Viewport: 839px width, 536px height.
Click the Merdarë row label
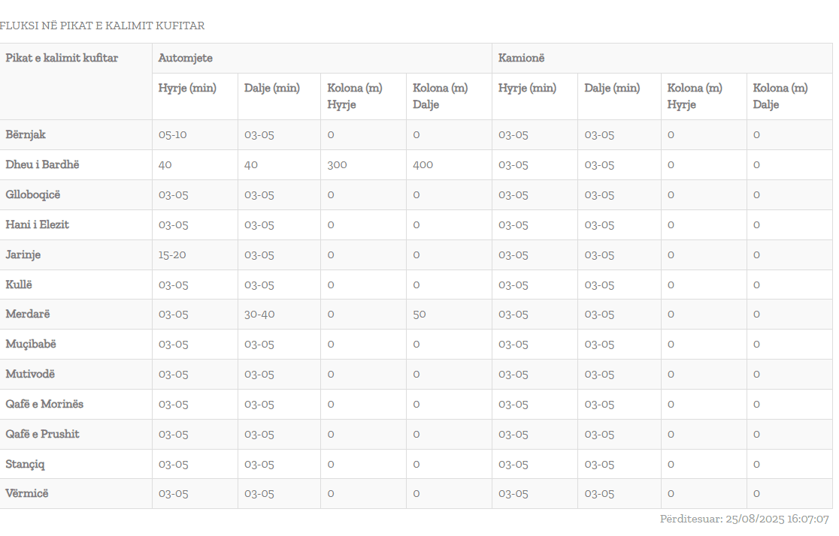[x=28, y=314]
